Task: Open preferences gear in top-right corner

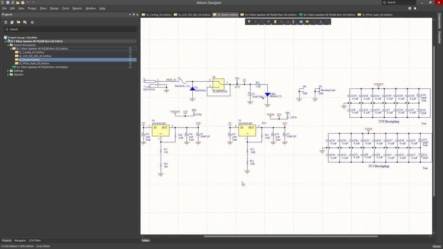Action: click(x=410, y=8)
